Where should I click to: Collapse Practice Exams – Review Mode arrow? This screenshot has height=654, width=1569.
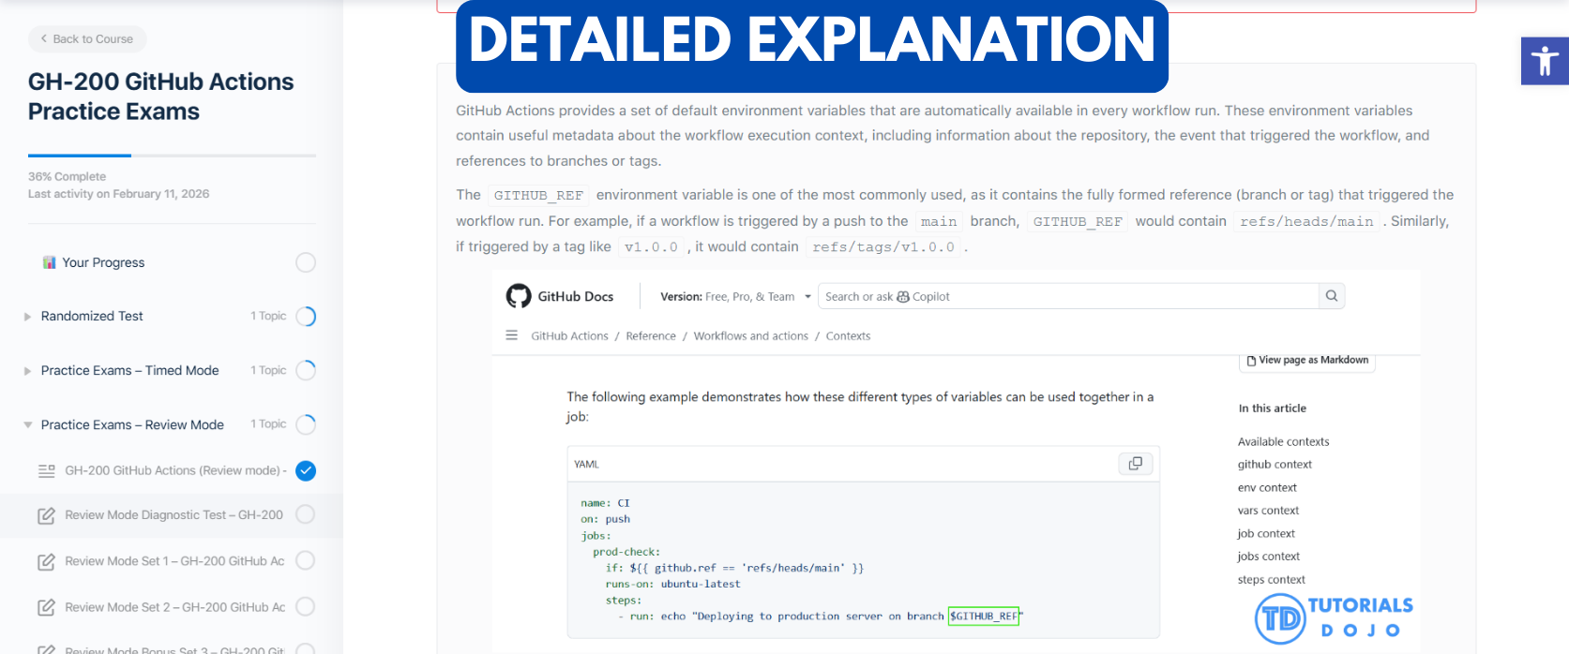pyautogui.click(x=27, y=425)
